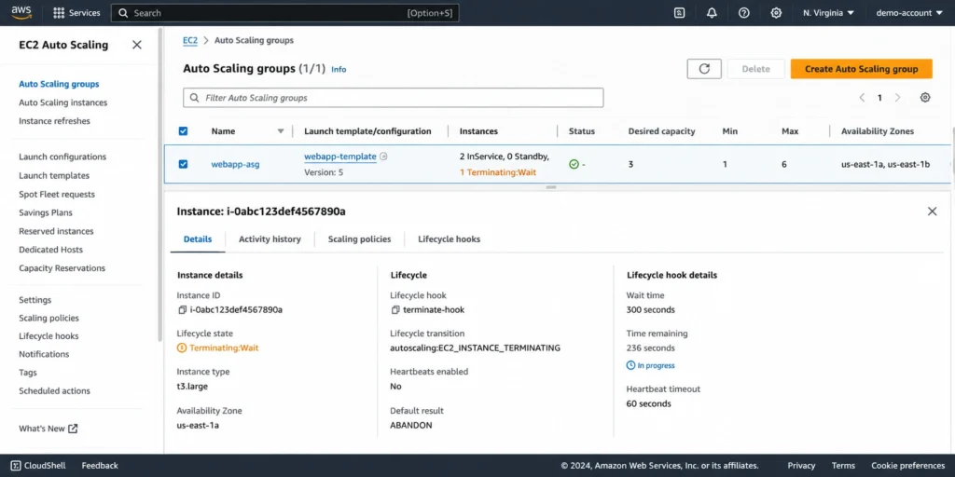Screen dimensions: 955x477
Task: Open Reserved instances in sidebar
Action: 56,231
